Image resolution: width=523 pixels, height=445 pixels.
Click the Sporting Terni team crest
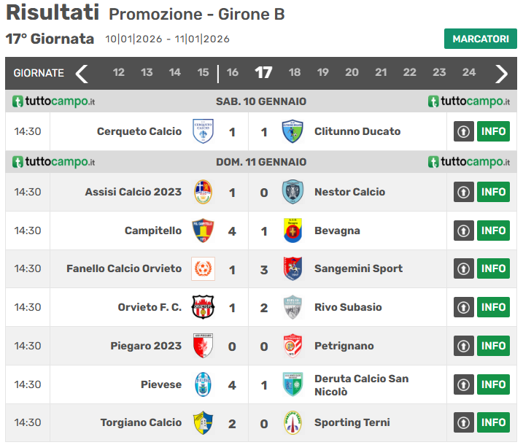[x=293, y=422]
